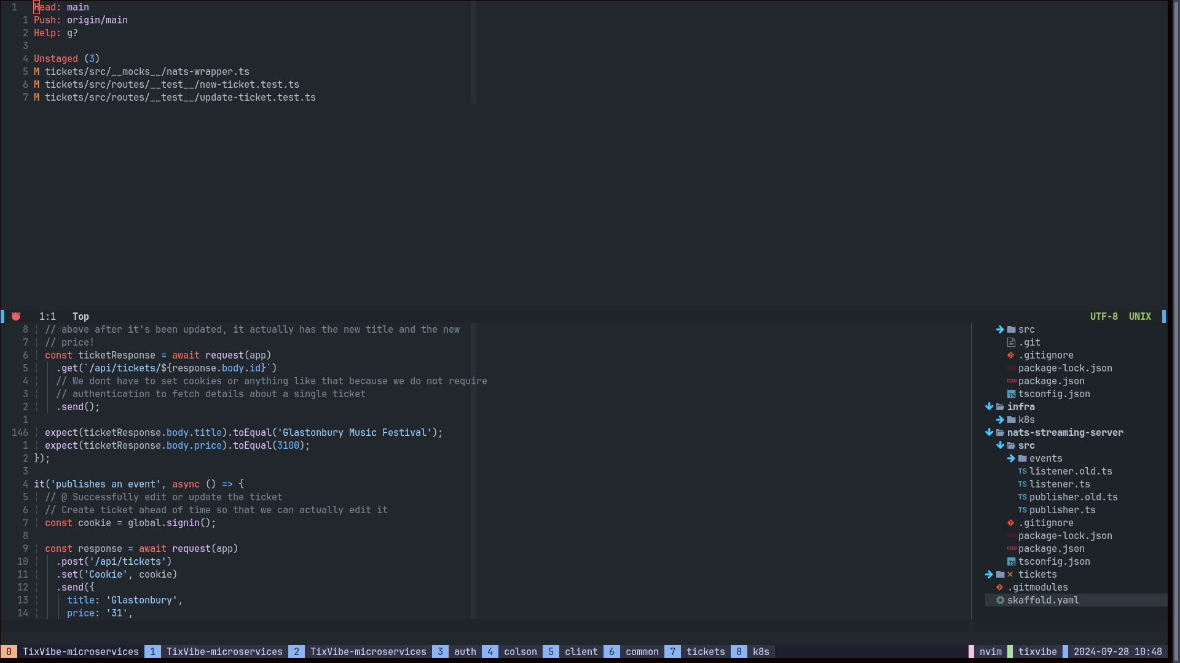Open publisher.ts in file tree
This screenshot has width=1180, height=663.
[1062, 510]
